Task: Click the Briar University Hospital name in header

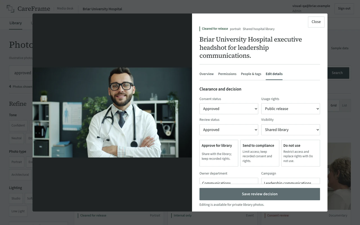Action: coord(102,9)
